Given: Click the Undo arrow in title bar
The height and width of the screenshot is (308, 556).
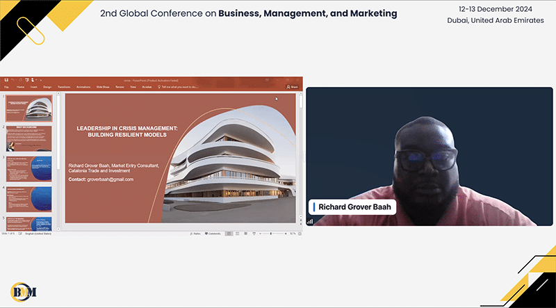Looking at the screenshot, I should pos(14,80).
